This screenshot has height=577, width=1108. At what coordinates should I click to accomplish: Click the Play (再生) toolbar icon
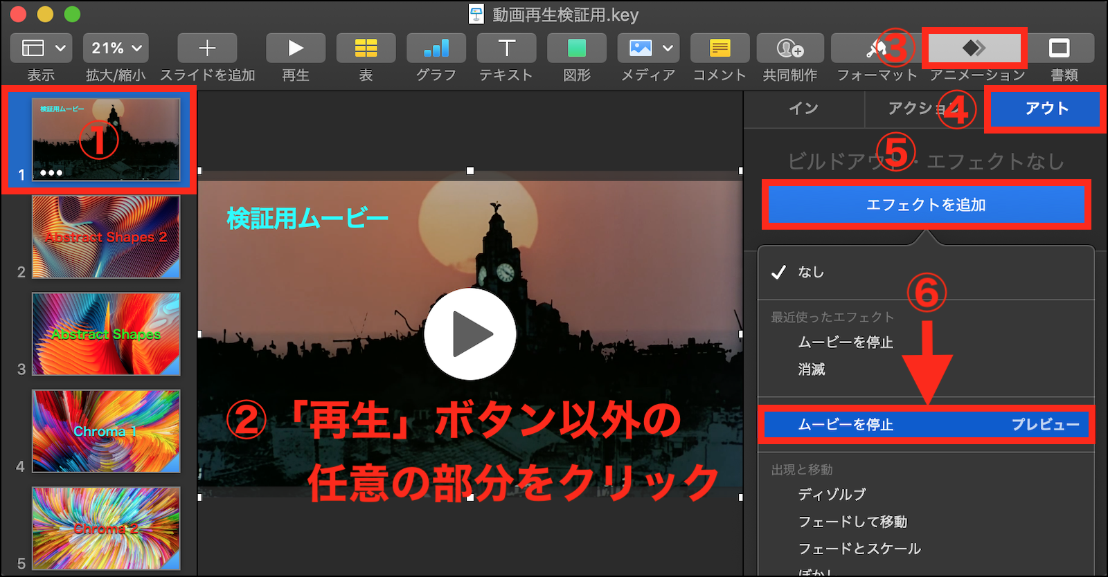[x=296, y=48]
